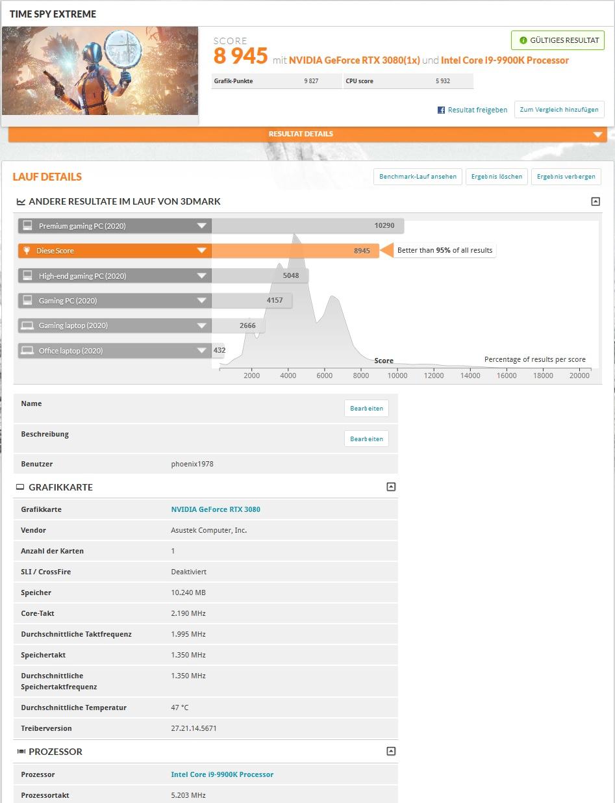The image size is (615, 803).
Task: Click the card icon beside Grafikkarte heading
Action: [x=20, y=487]
